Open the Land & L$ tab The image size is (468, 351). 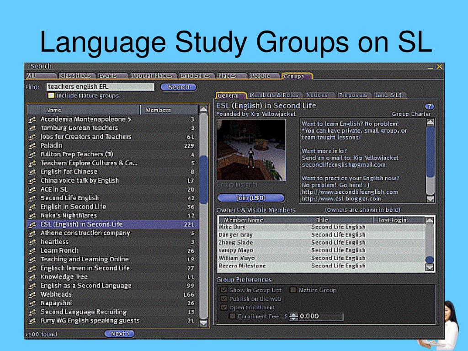click(x=389, y=95)
